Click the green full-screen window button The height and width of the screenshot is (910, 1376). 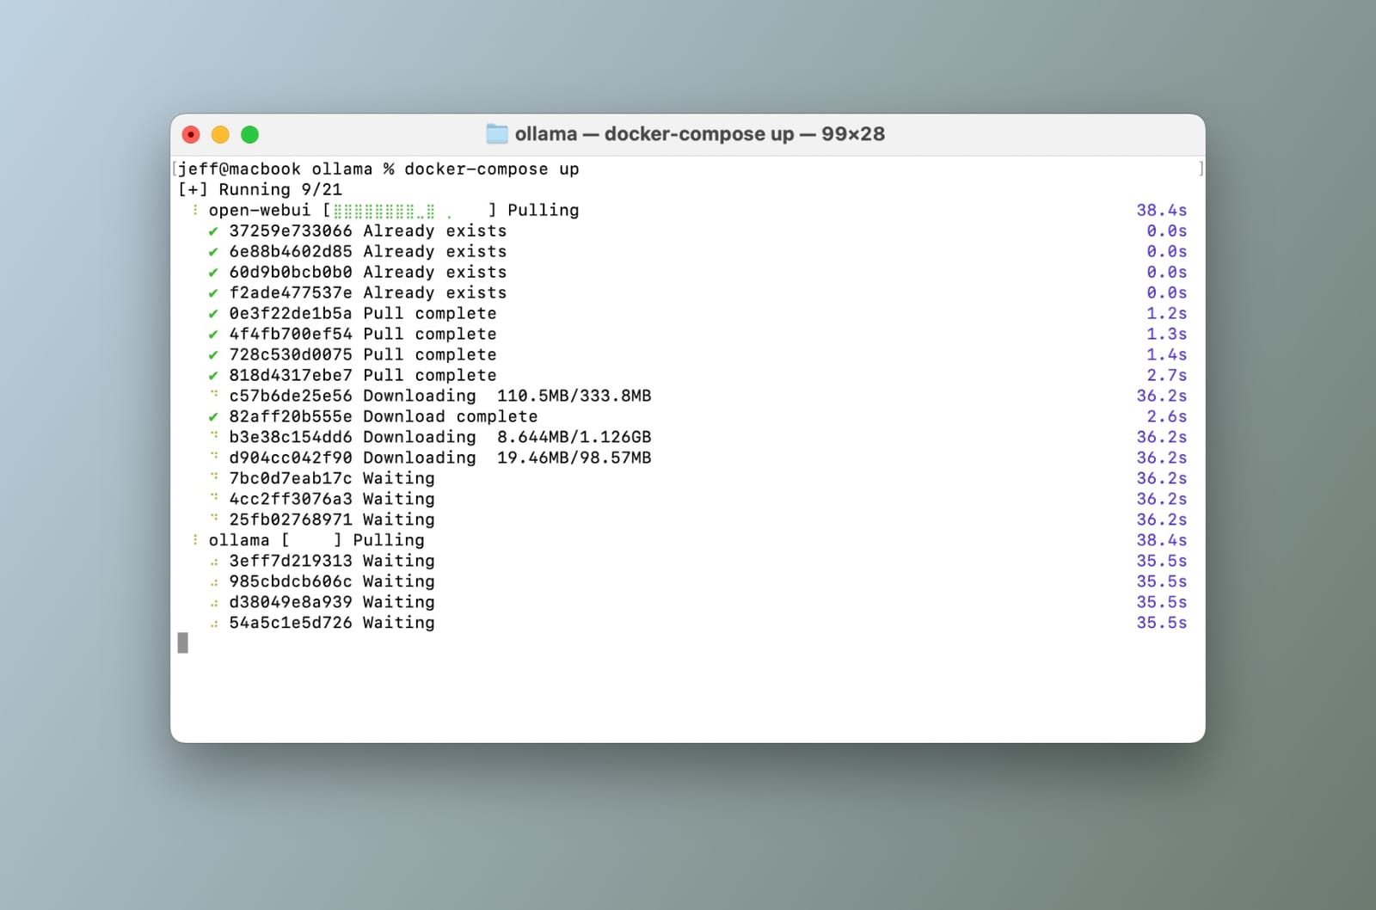click(x=249, y=135)
